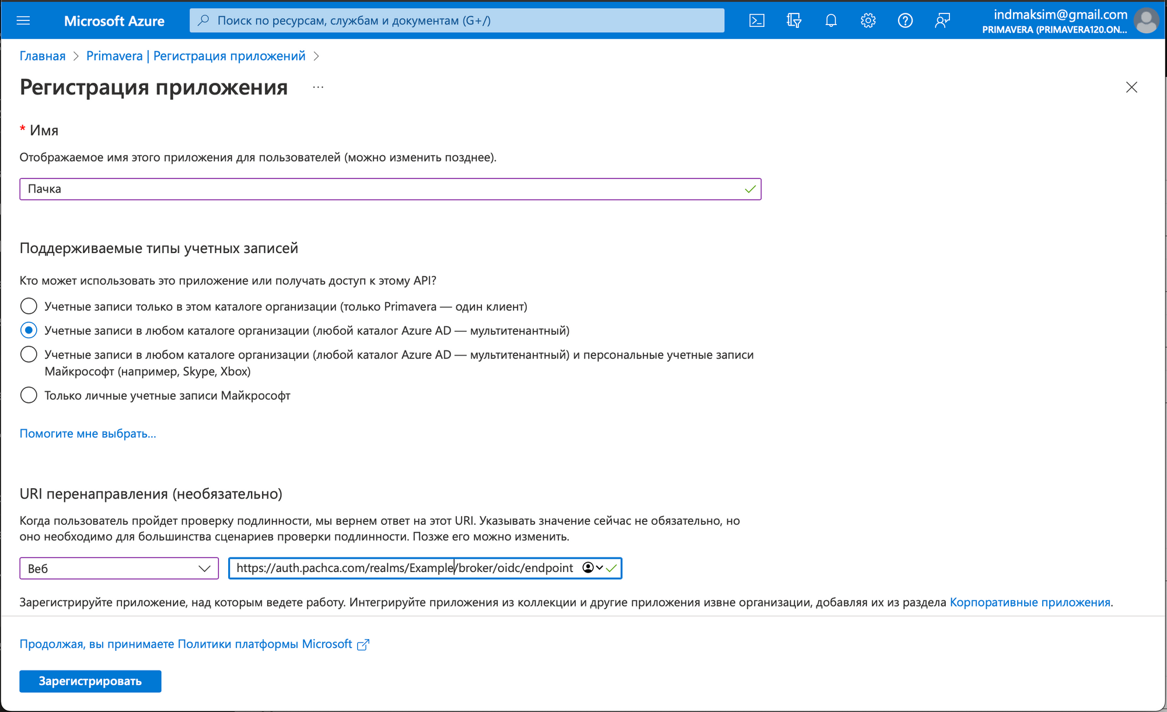Click the Azure search resources box

tap(457, 21)
